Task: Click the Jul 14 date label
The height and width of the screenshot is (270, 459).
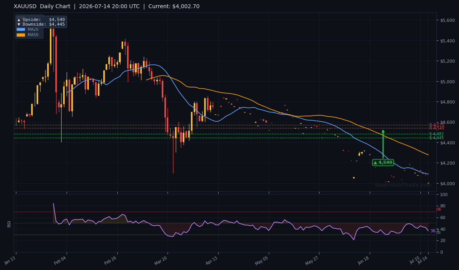Action: (423, 260)
